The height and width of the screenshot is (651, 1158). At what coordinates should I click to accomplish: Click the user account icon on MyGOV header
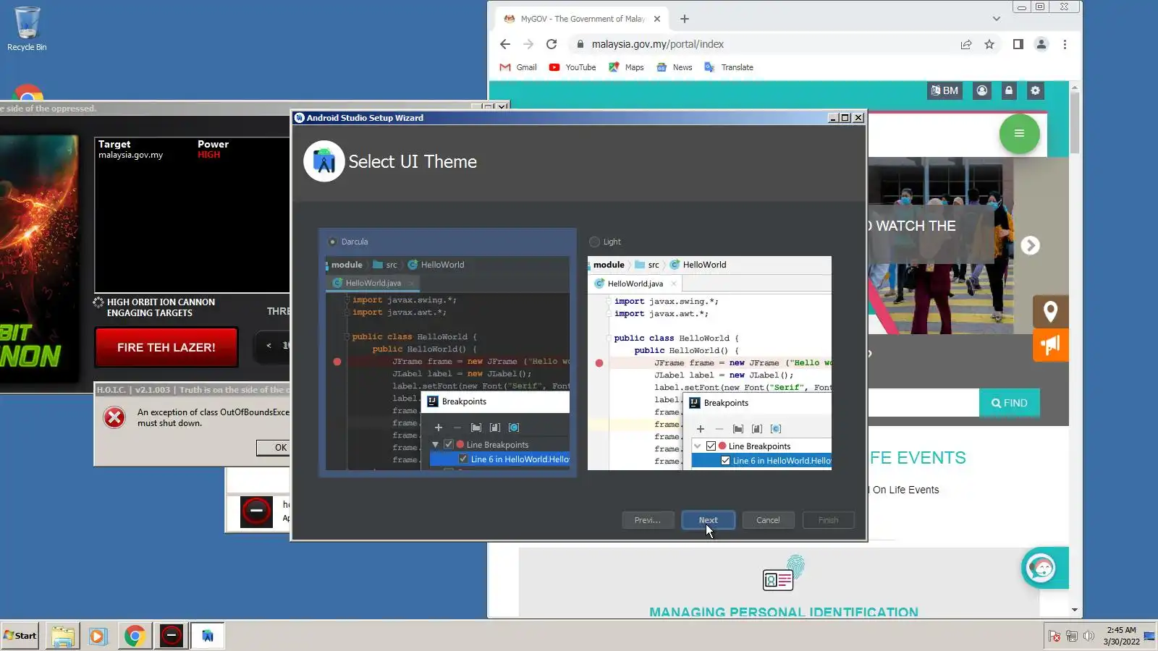tap(982, 90)
